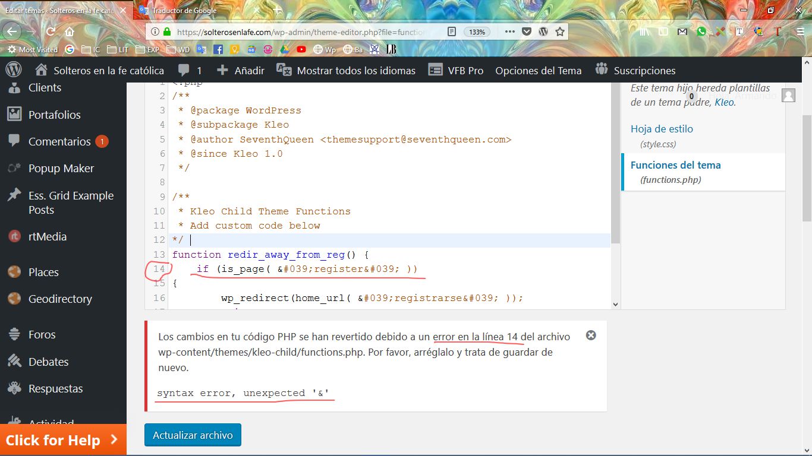Click the scroll-down arrow of code editor
Screen dimensions: 812x456
615,304
